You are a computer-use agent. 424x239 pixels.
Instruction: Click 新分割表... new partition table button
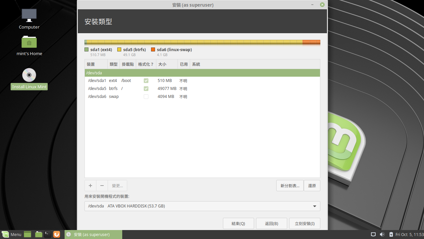[x=290, y=186]
